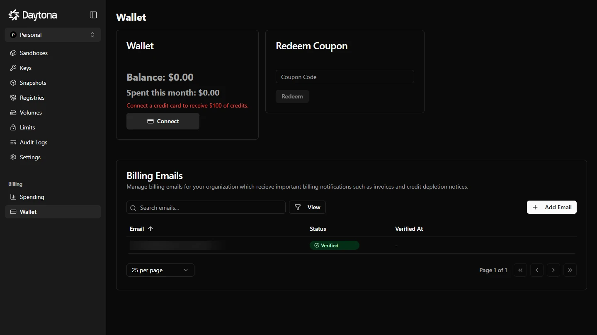The image size is (597, 335).
Task: Click the Add Email button
Action: (x=551, y=207)
